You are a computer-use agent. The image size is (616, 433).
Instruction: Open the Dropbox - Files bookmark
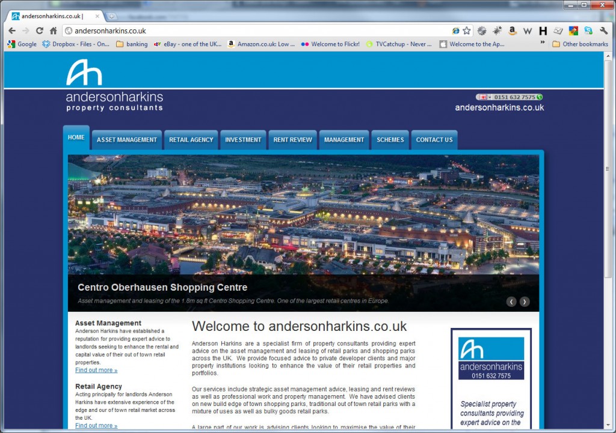click(76, 44)
